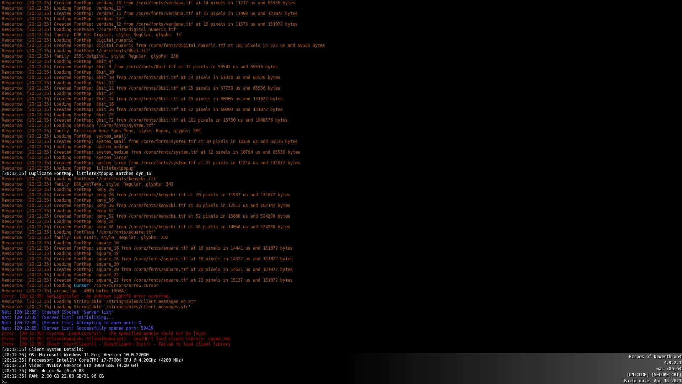Screen dimensions: 682x384
Task: Click the Created FontMap 8bit_14 line
Action: (142, 99)
